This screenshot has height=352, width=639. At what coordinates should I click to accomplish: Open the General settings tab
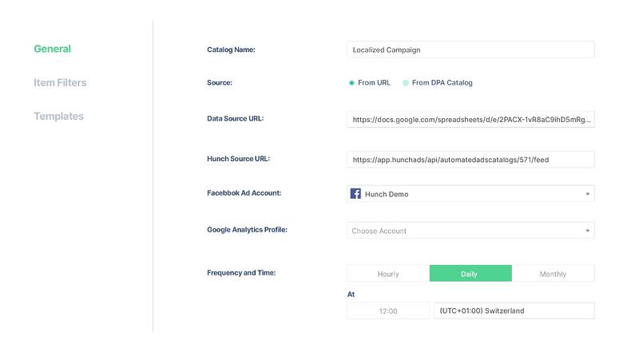coord(52,49)
